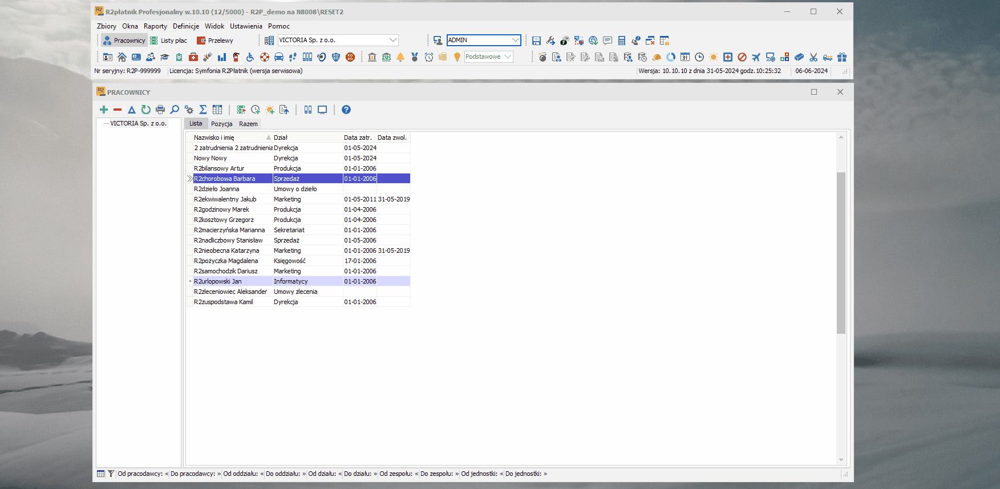Click the blue car icon
The height and width of the screenshot is (489, 1000).
tap(279, 57)
